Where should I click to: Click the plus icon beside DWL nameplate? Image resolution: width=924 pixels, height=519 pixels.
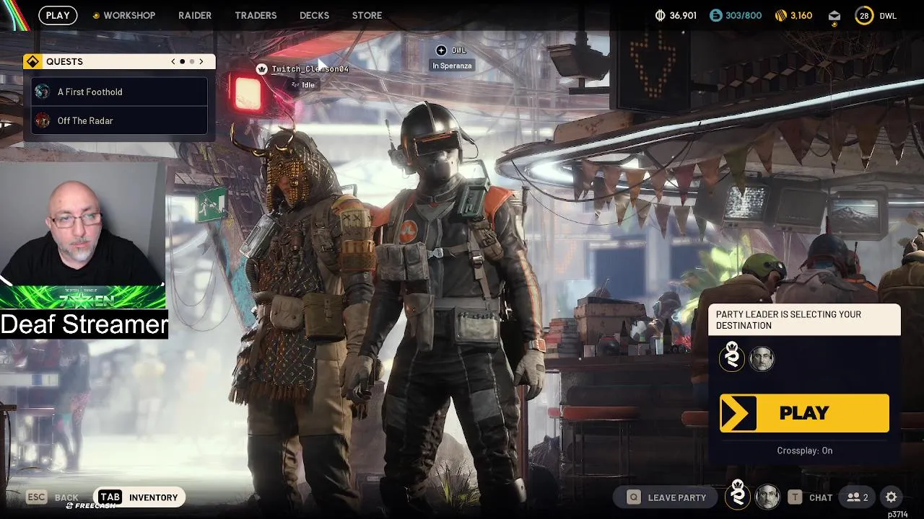441,50
